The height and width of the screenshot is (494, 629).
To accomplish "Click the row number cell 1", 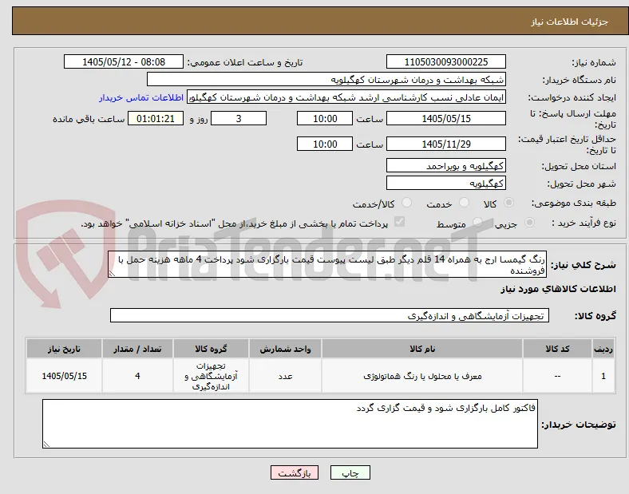I will coord(603,376).
